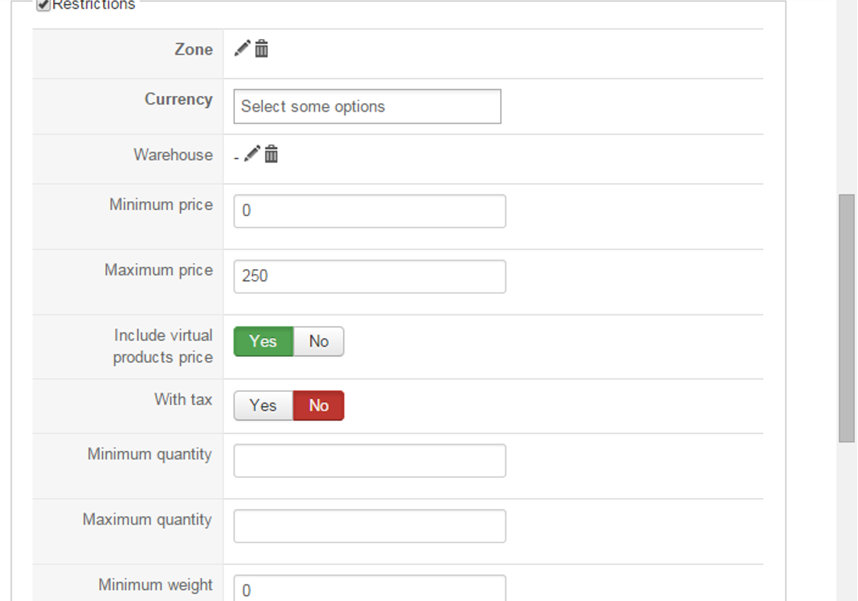Click into the Minimum quantity field
The height and width of the screenshot is (601, 858).
369,461
